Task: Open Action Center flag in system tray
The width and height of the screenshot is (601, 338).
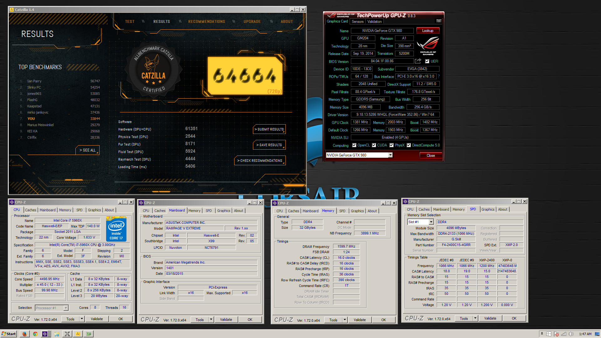Action: tap(556, 334)
